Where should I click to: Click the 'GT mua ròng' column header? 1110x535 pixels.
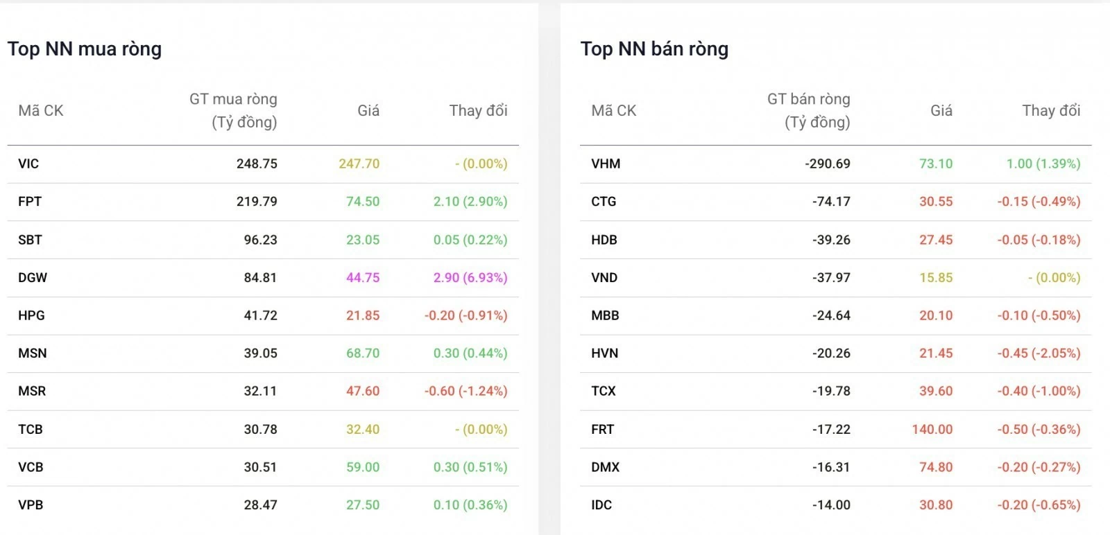point(233,110)
